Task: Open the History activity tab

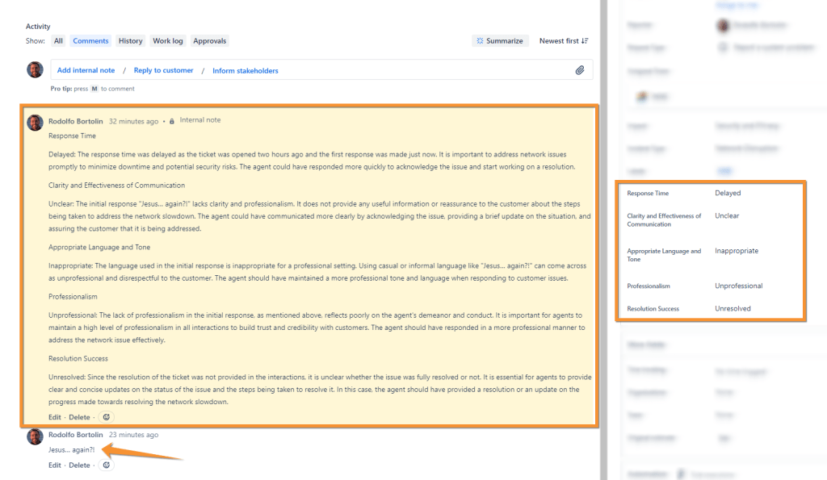Action: point(130,41)
